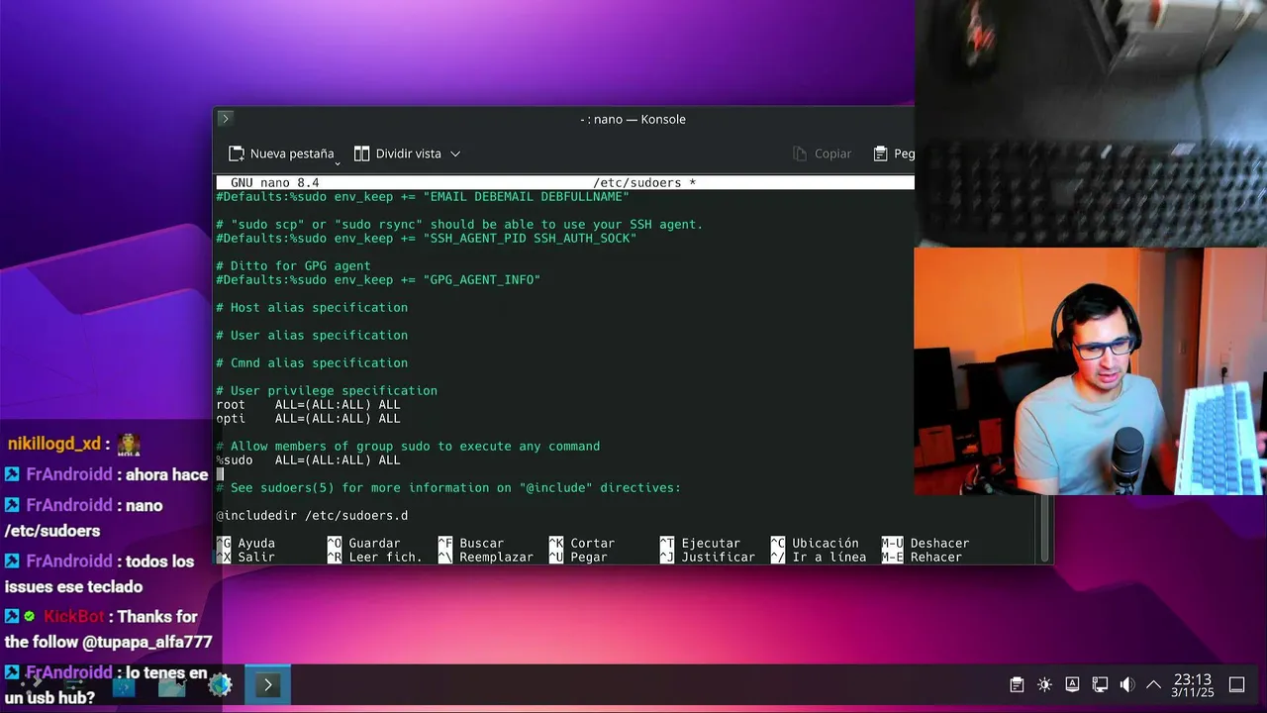Click the ^U Pegar shortcut in nano
This screenshot has height=713, width=1267.
(578, 558)
